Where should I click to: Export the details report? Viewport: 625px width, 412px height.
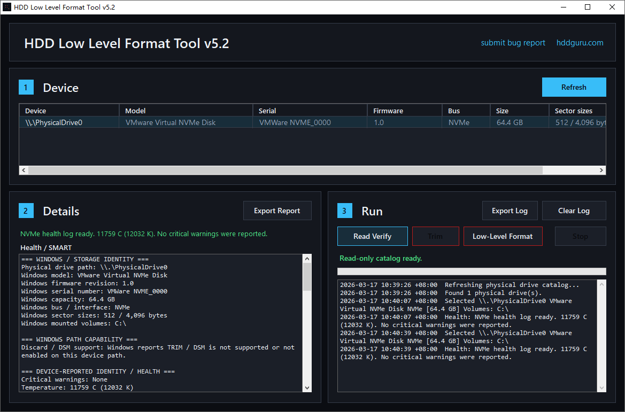point(277,211)
